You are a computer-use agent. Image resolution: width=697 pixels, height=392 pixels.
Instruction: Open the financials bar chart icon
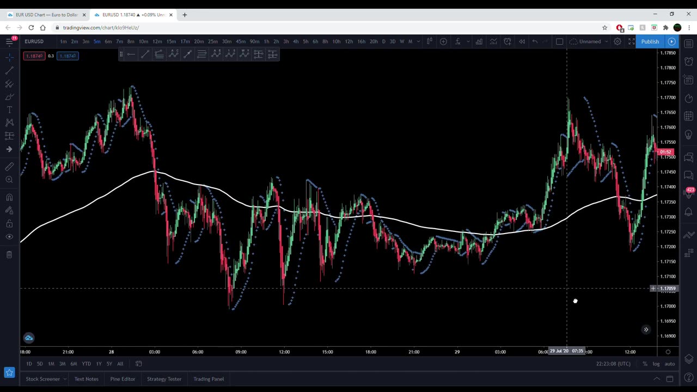(x=479, y=41)
